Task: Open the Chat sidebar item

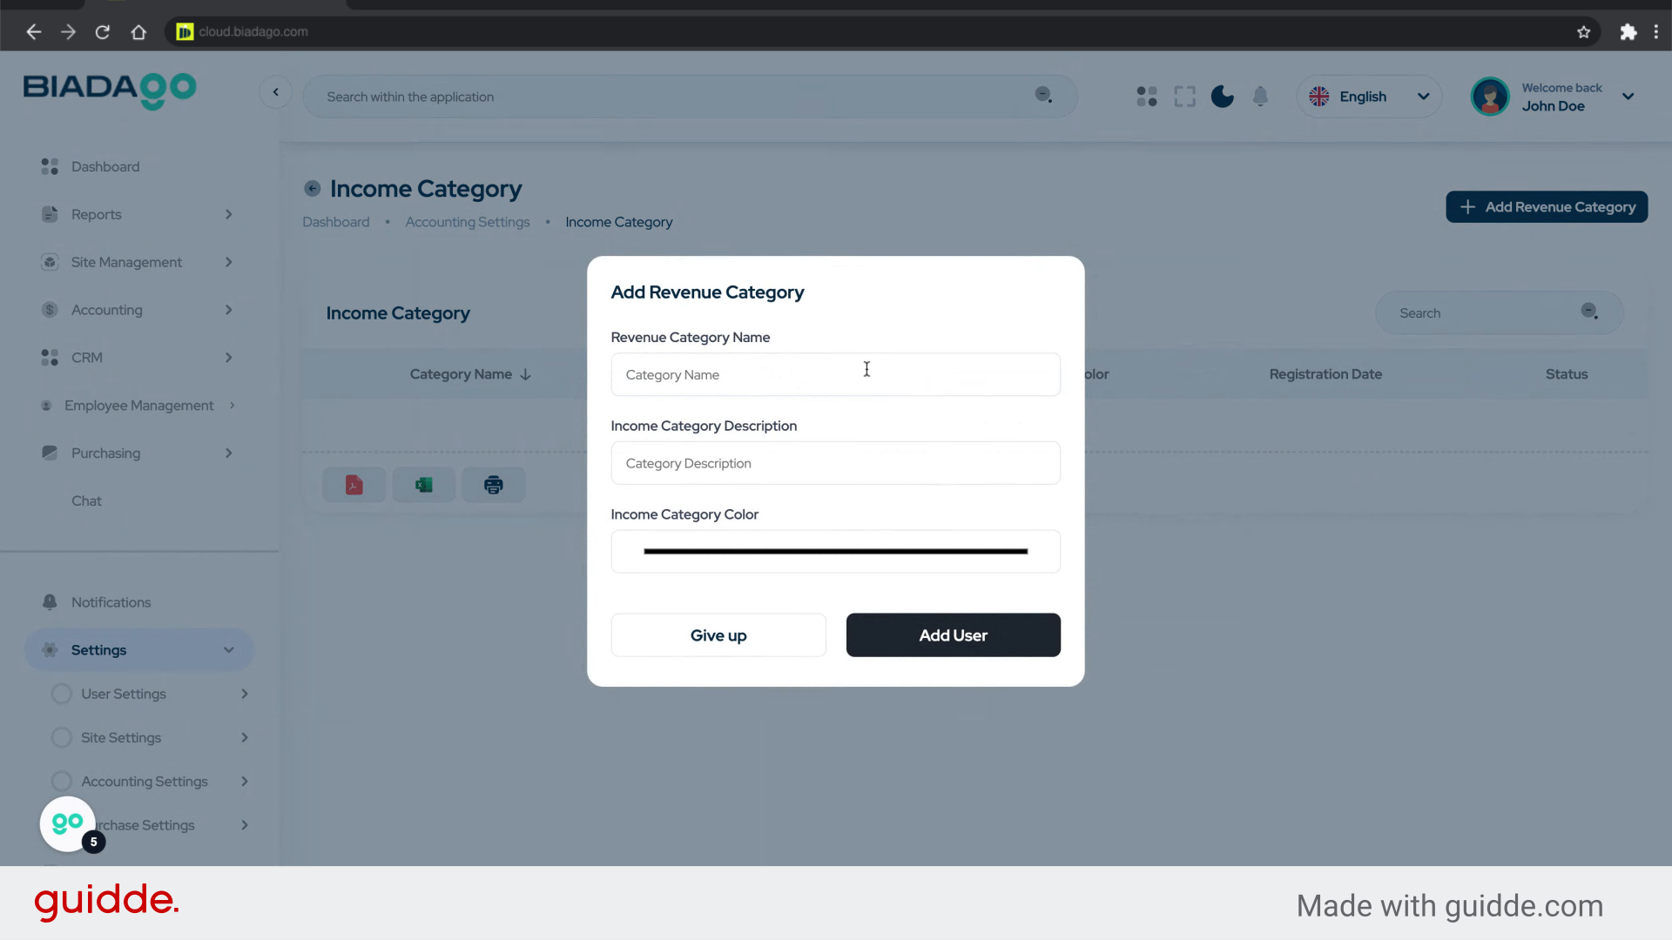Action: tap(86, 501)
